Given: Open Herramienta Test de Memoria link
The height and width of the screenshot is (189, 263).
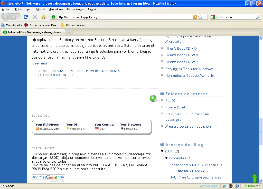Looking at the screenshot, I should click(x=190, y=75).
